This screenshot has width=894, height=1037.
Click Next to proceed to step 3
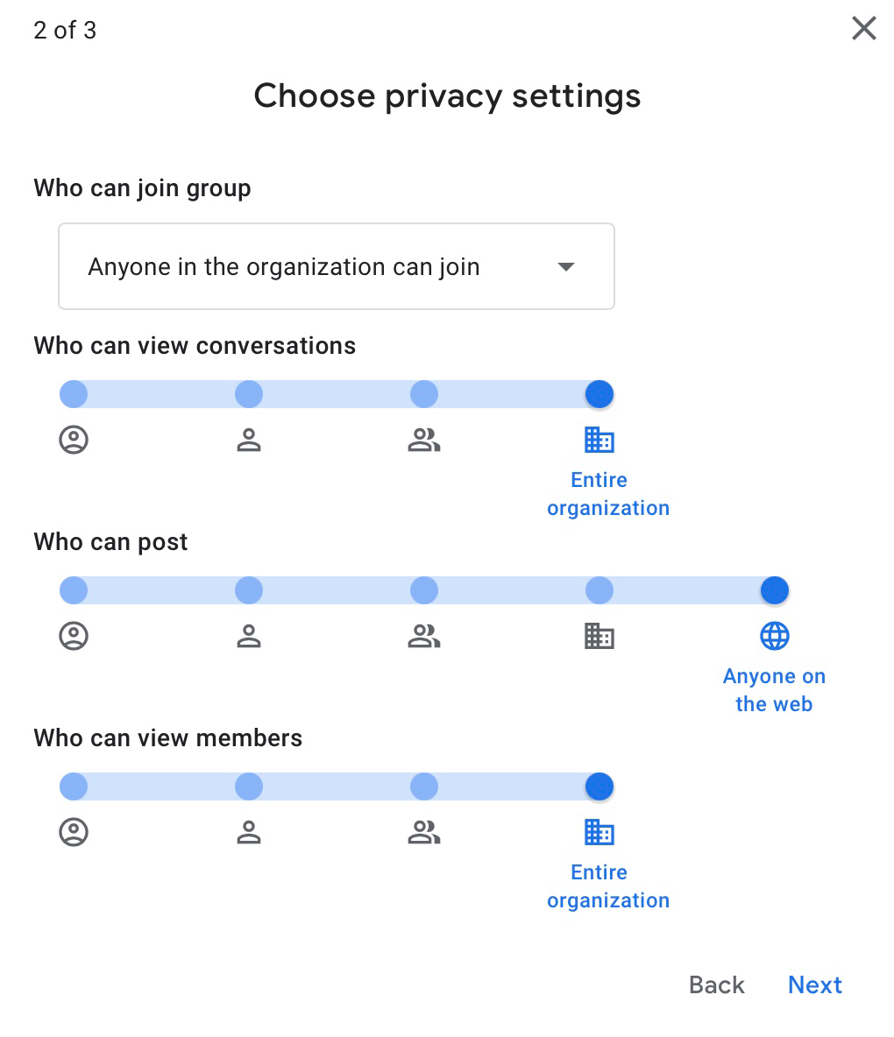814,984
